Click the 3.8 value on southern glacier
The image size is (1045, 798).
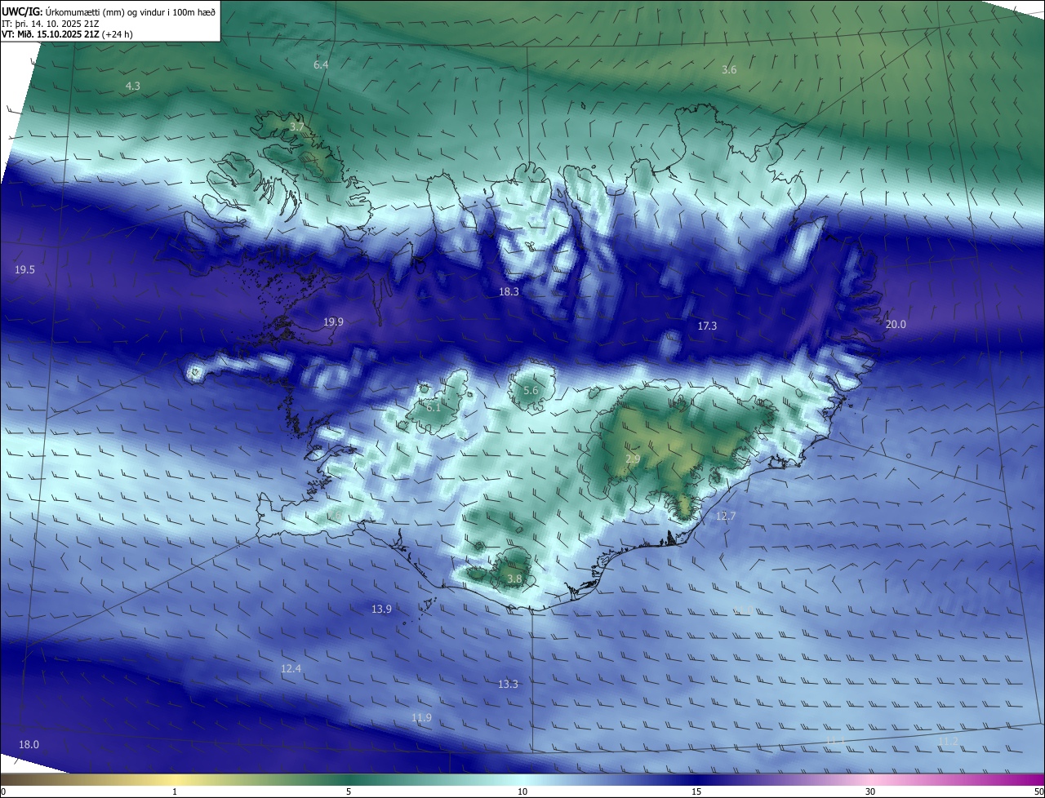point(514,579)
